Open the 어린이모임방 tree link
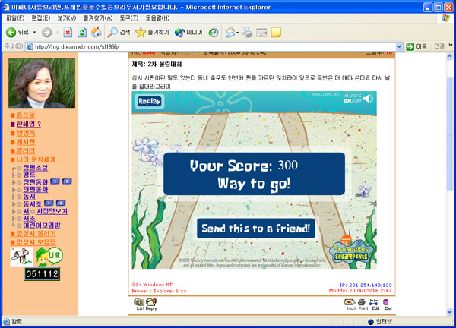 42,225
